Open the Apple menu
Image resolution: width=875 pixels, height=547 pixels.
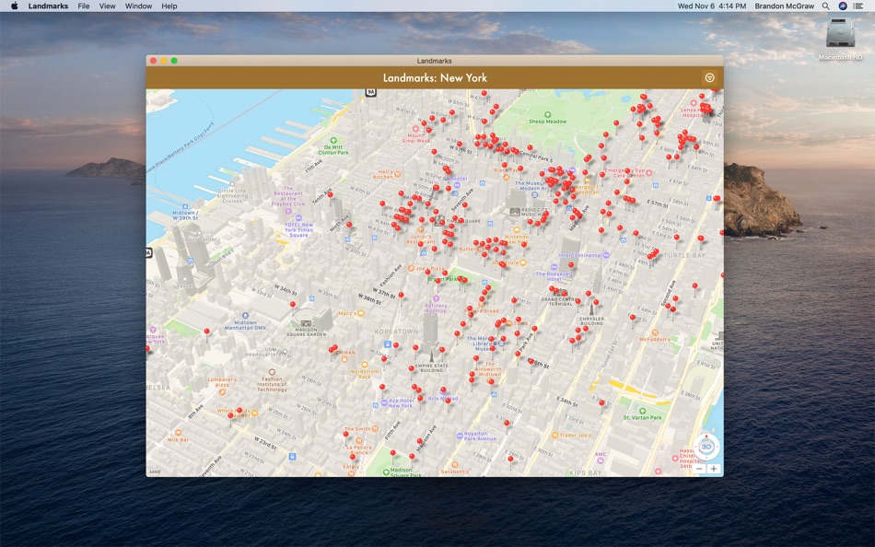(x=15, y=6)
